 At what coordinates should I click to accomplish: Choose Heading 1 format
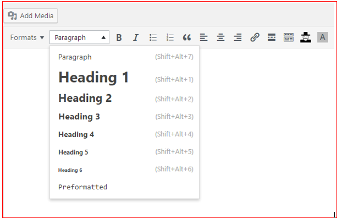125,78
